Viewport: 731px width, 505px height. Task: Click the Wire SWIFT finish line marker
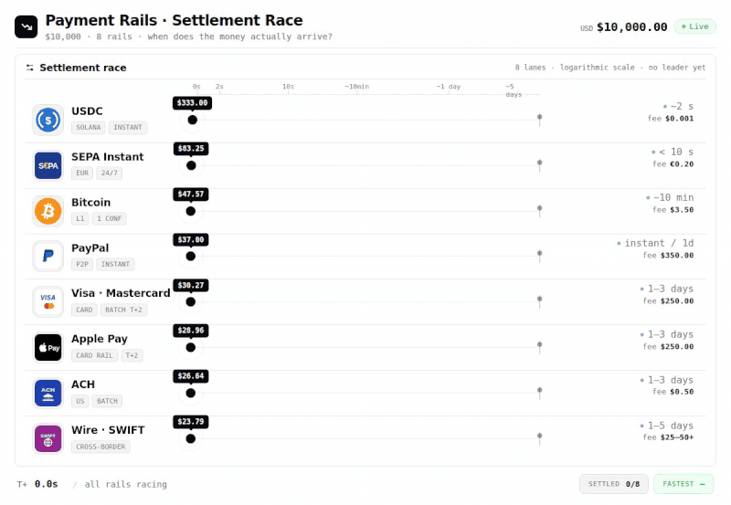[x=539, y=438]
